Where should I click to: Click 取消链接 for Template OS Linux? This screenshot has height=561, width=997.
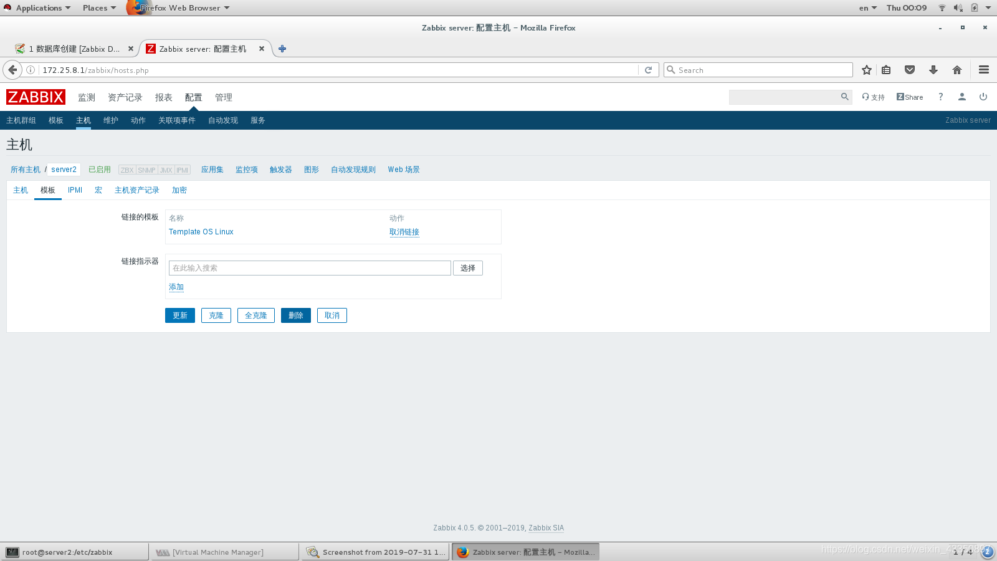[x=404, y=232]
